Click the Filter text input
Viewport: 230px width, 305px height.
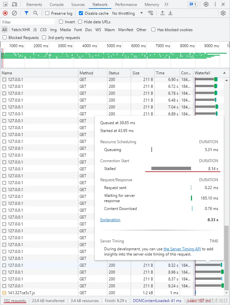click(x=28, y=22)
